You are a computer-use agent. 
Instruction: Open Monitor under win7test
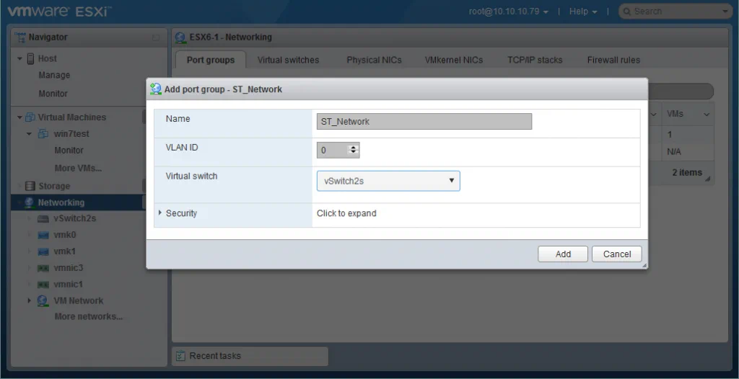tap(69, 151)
